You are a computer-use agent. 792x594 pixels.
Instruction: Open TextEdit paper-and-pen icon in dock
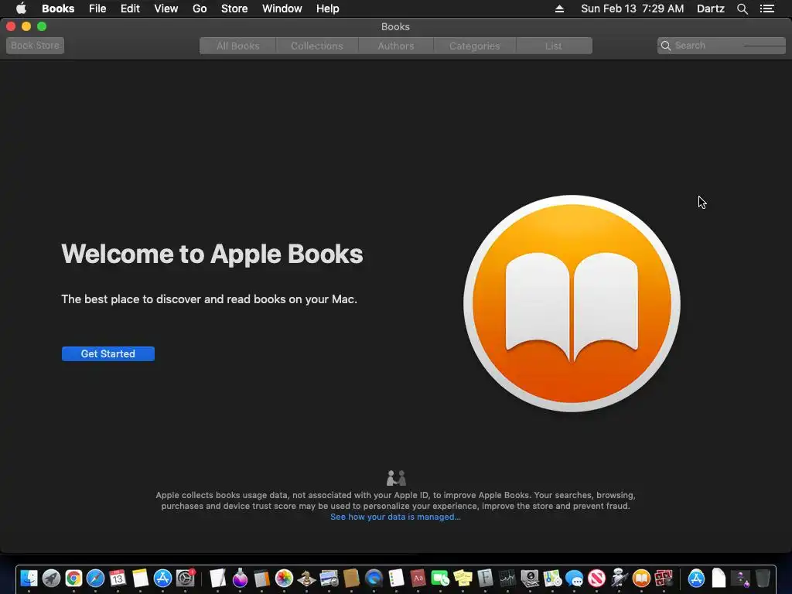[217, 579]
